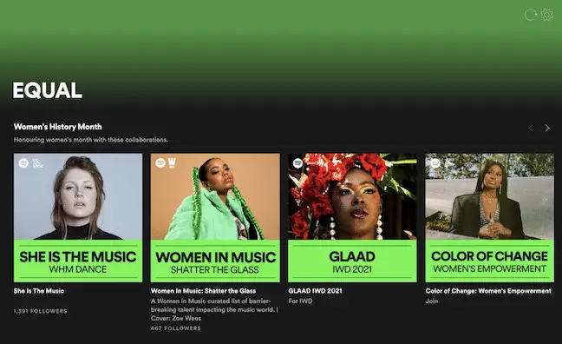Image resolution: width=562 pixels, height=344 pixels.
Task: Click 'For IWD' description text
Action: [x=300, y=301]
